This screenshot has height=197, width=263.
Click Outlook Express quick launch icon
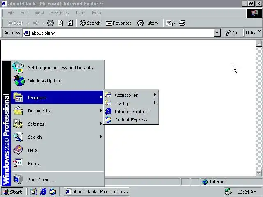click(53, 192)
